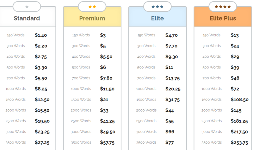Viewport: 253px width, 150px height.
Task: Select Elite 1500 Words at $31.75
Action: [x=172, y=100]
